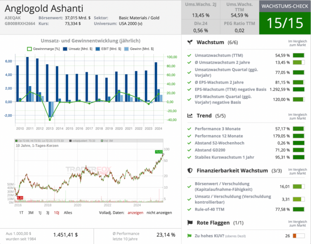Select the Alles time range
311x244 pixels.
pos(68,212)
